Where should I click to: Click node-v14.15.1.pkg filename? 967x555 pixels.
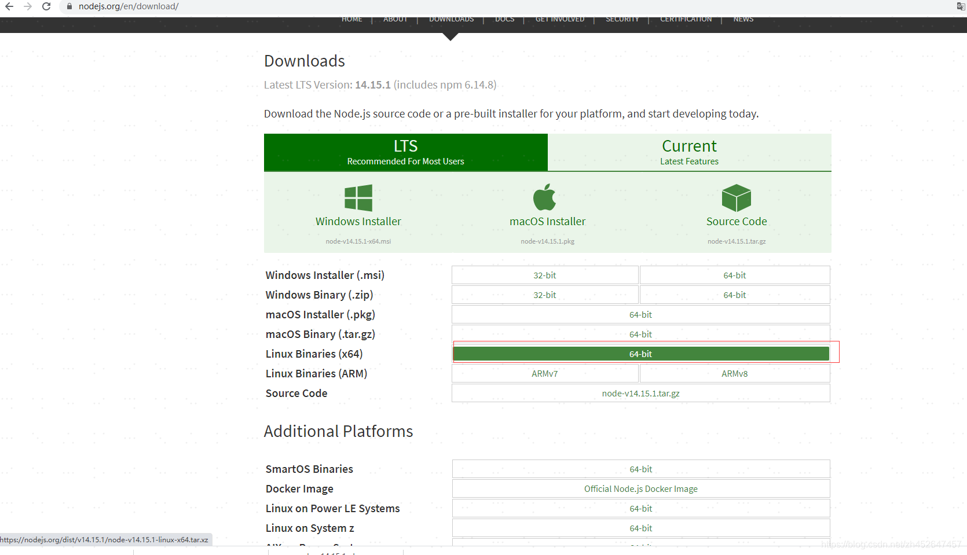[x=548, y=241]
